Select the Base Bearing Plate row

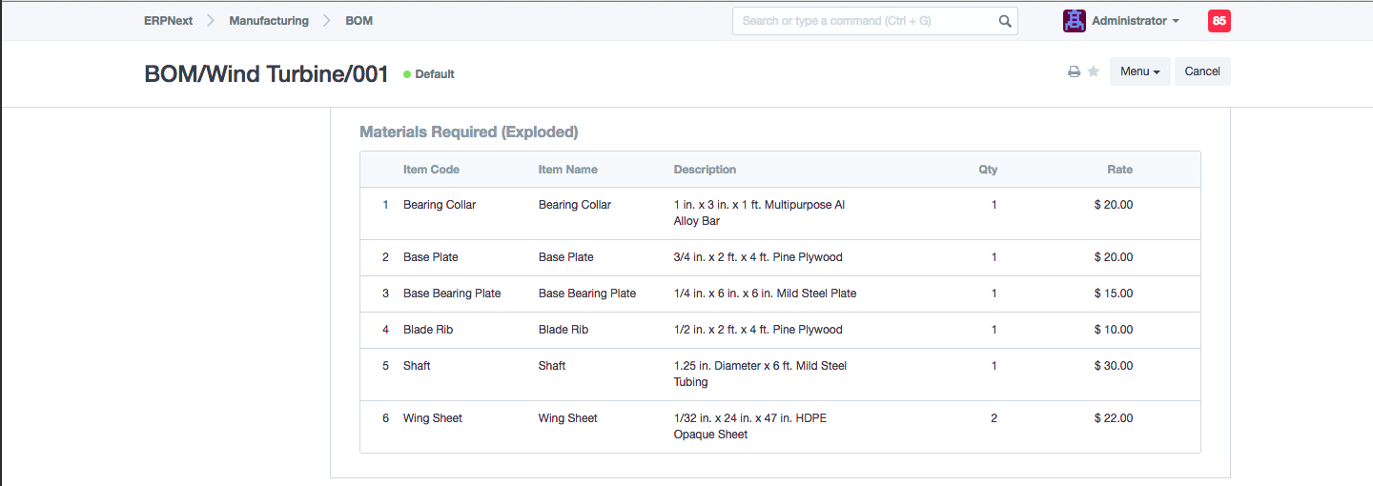click(x=779, y=294)
